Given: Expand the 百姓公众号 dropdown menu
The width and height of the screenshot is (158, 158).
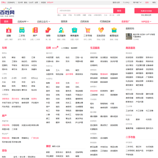Looking at the screenshot, I should pos(43,22).
